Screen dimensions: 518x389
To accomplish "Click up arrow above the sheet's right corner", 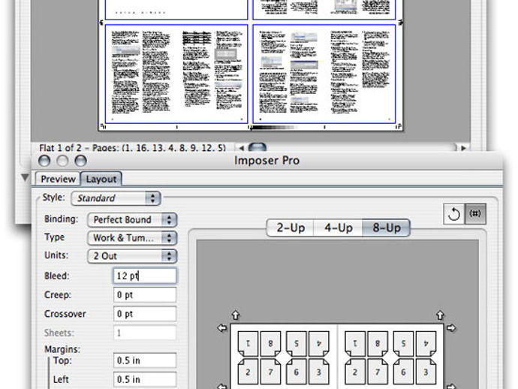I will (440, 315).
